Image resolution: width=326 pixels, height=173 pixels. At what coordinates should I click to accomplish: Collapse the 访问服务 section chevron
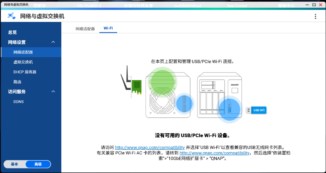tap(53, 91)
